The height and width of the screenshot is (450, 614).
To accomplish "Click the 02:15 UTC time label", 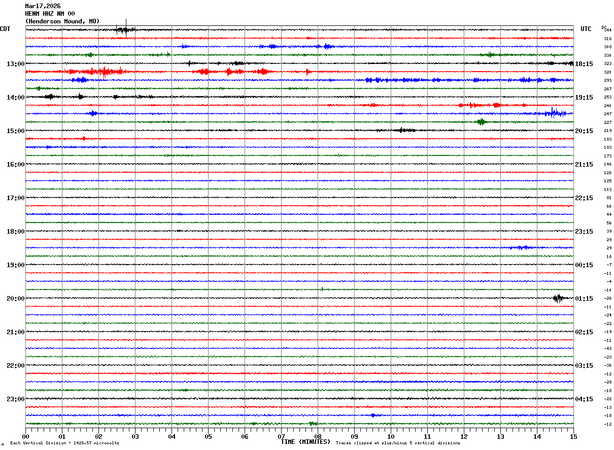I will click(x=584, y=332).
